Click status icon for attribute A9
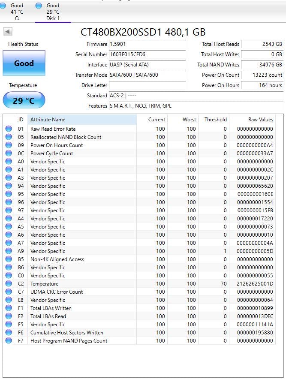Image resolution: width=286 pixels, height=379 pixels. (x=9, y=251)
